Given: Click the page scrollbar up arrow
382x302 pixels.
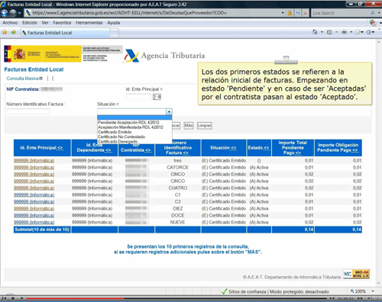Looking at the screenshot, I should (379, 42).
